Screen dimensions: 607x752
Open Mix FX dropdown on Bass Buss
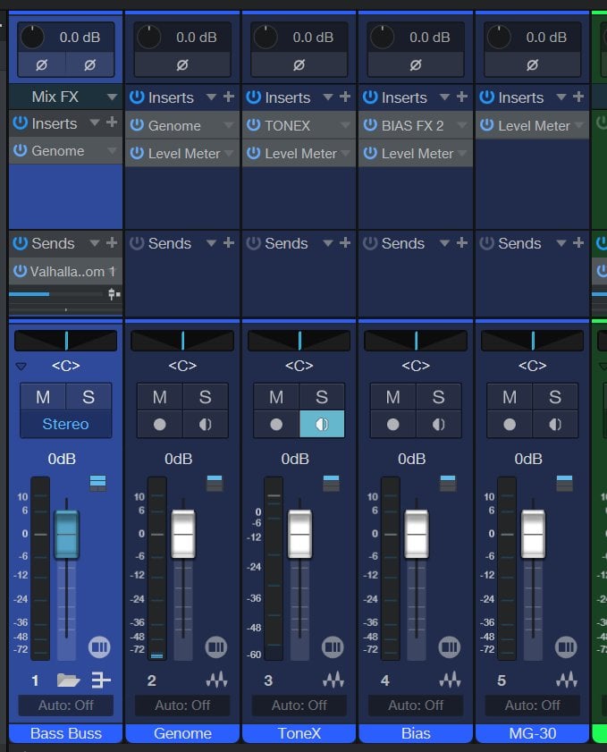click(x=112, y=97)
